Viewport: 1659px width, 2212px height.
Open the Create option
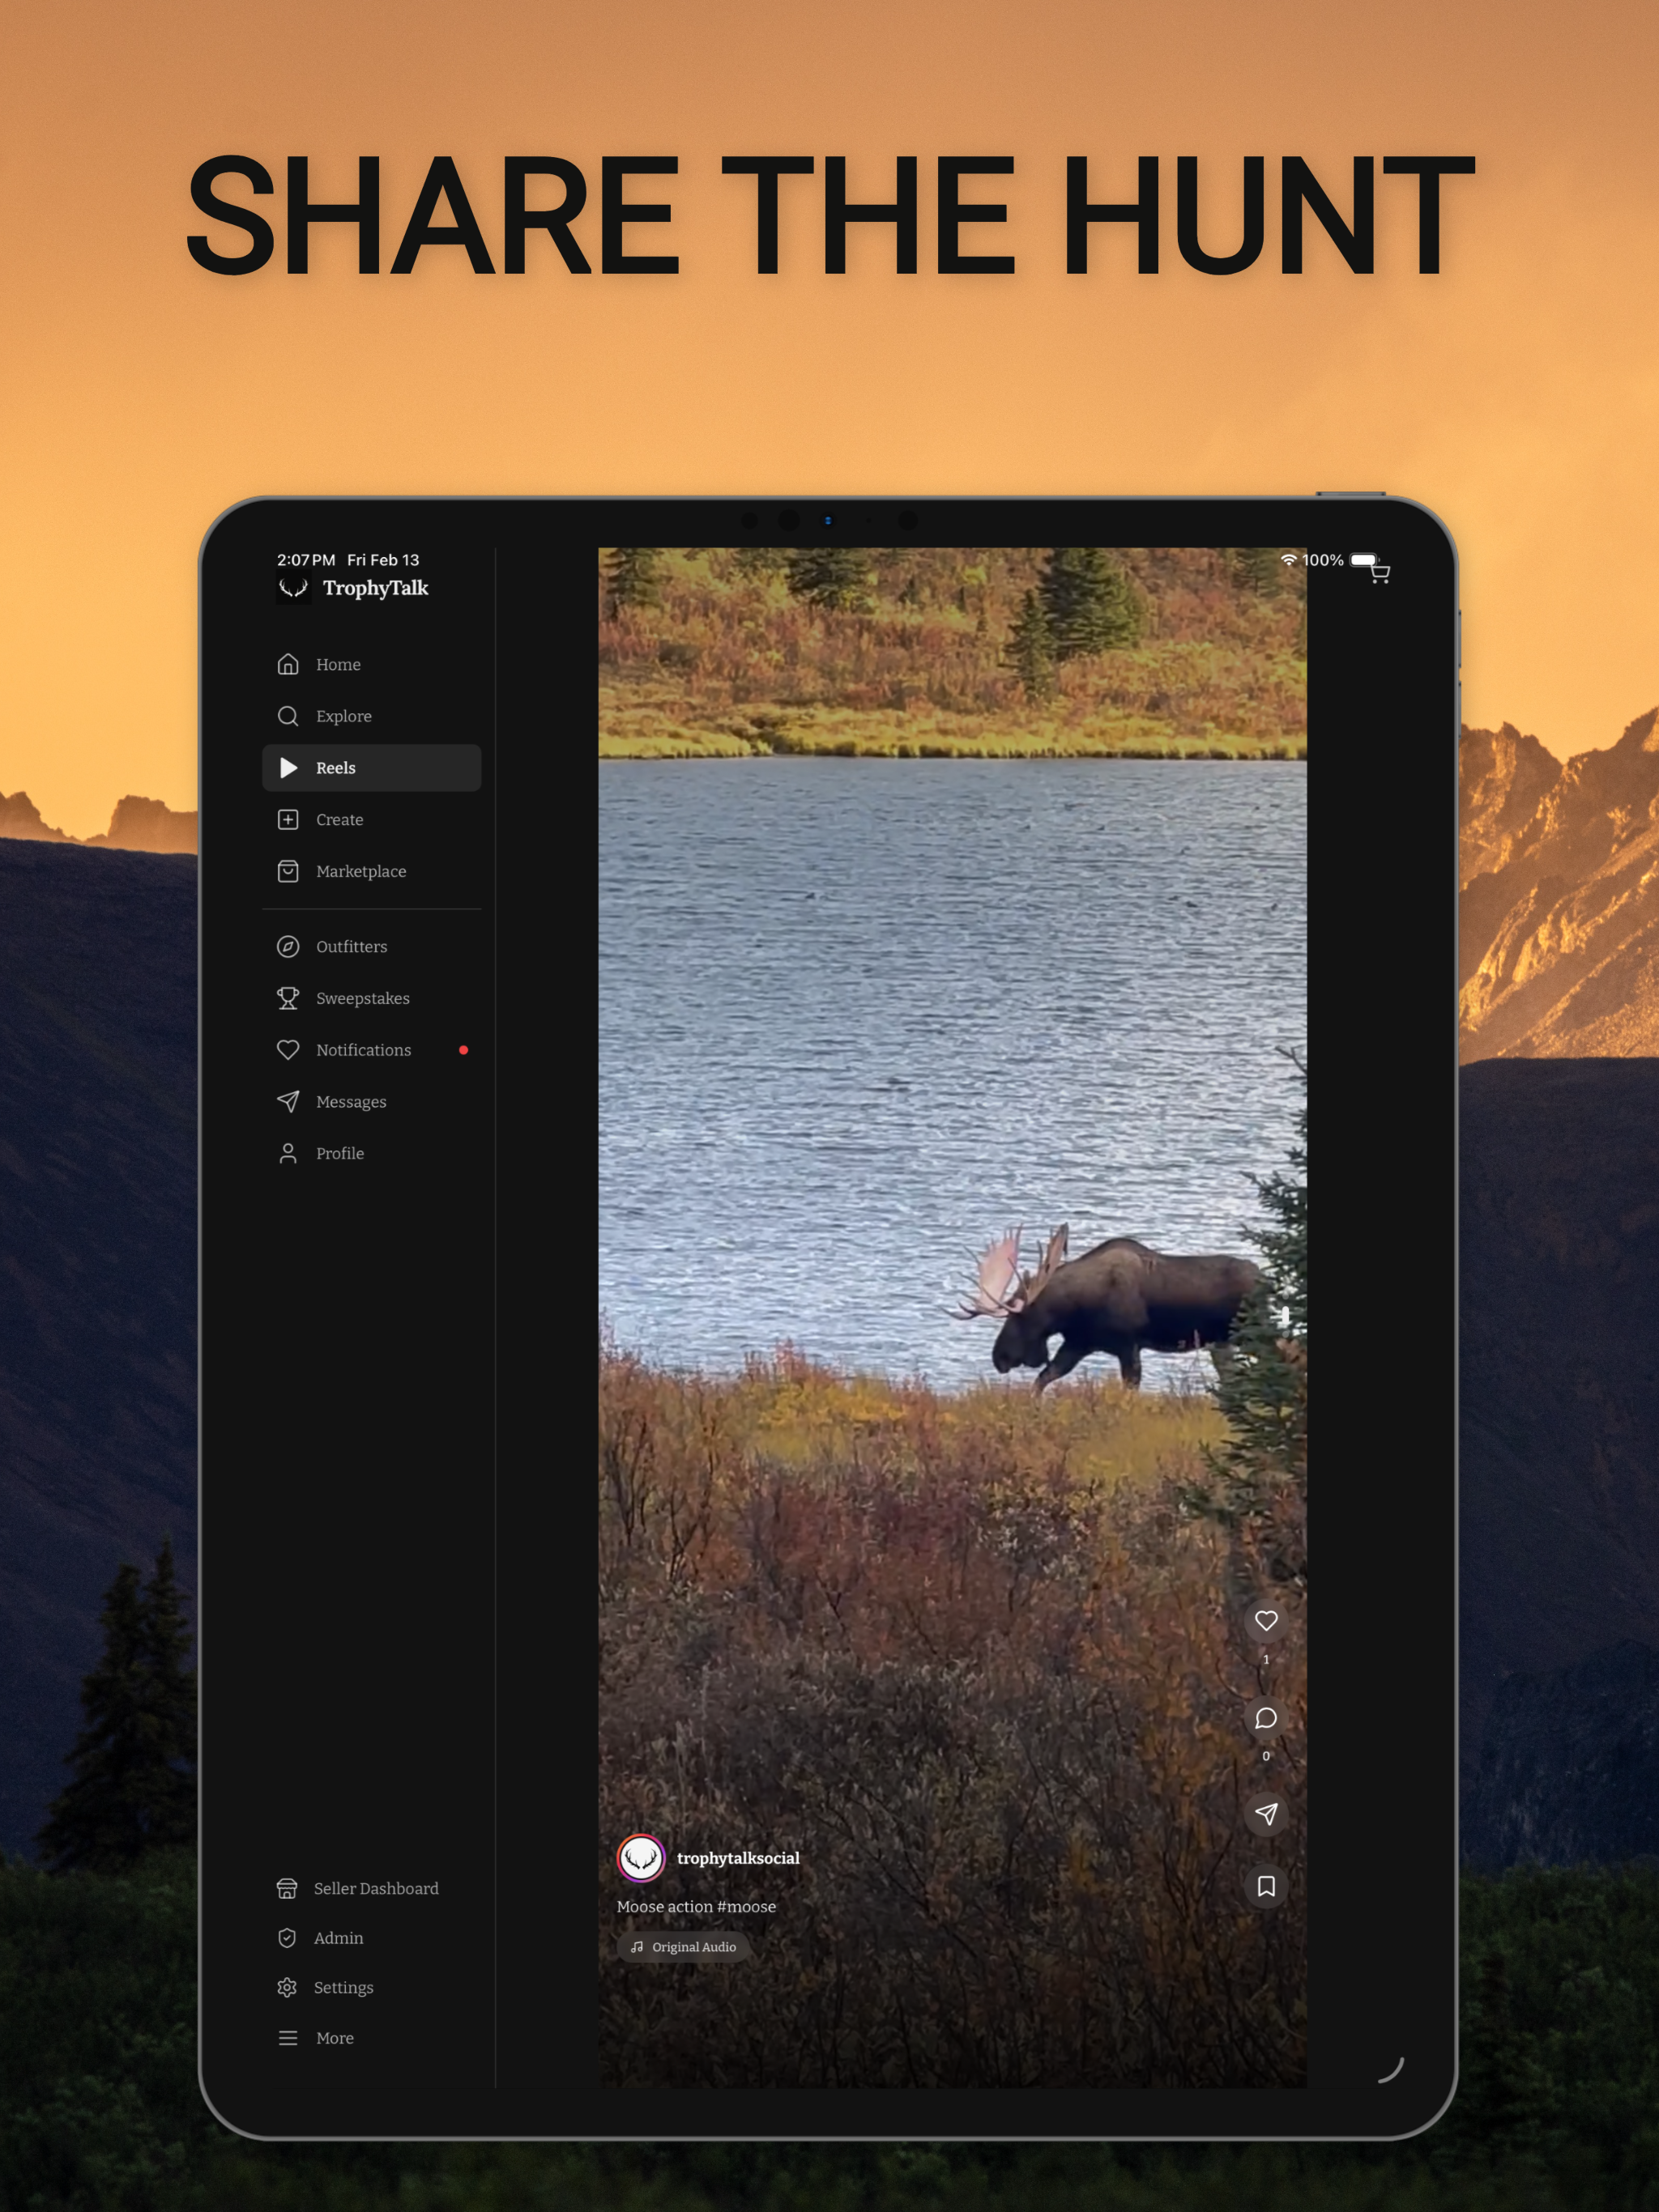click(371, 819)
